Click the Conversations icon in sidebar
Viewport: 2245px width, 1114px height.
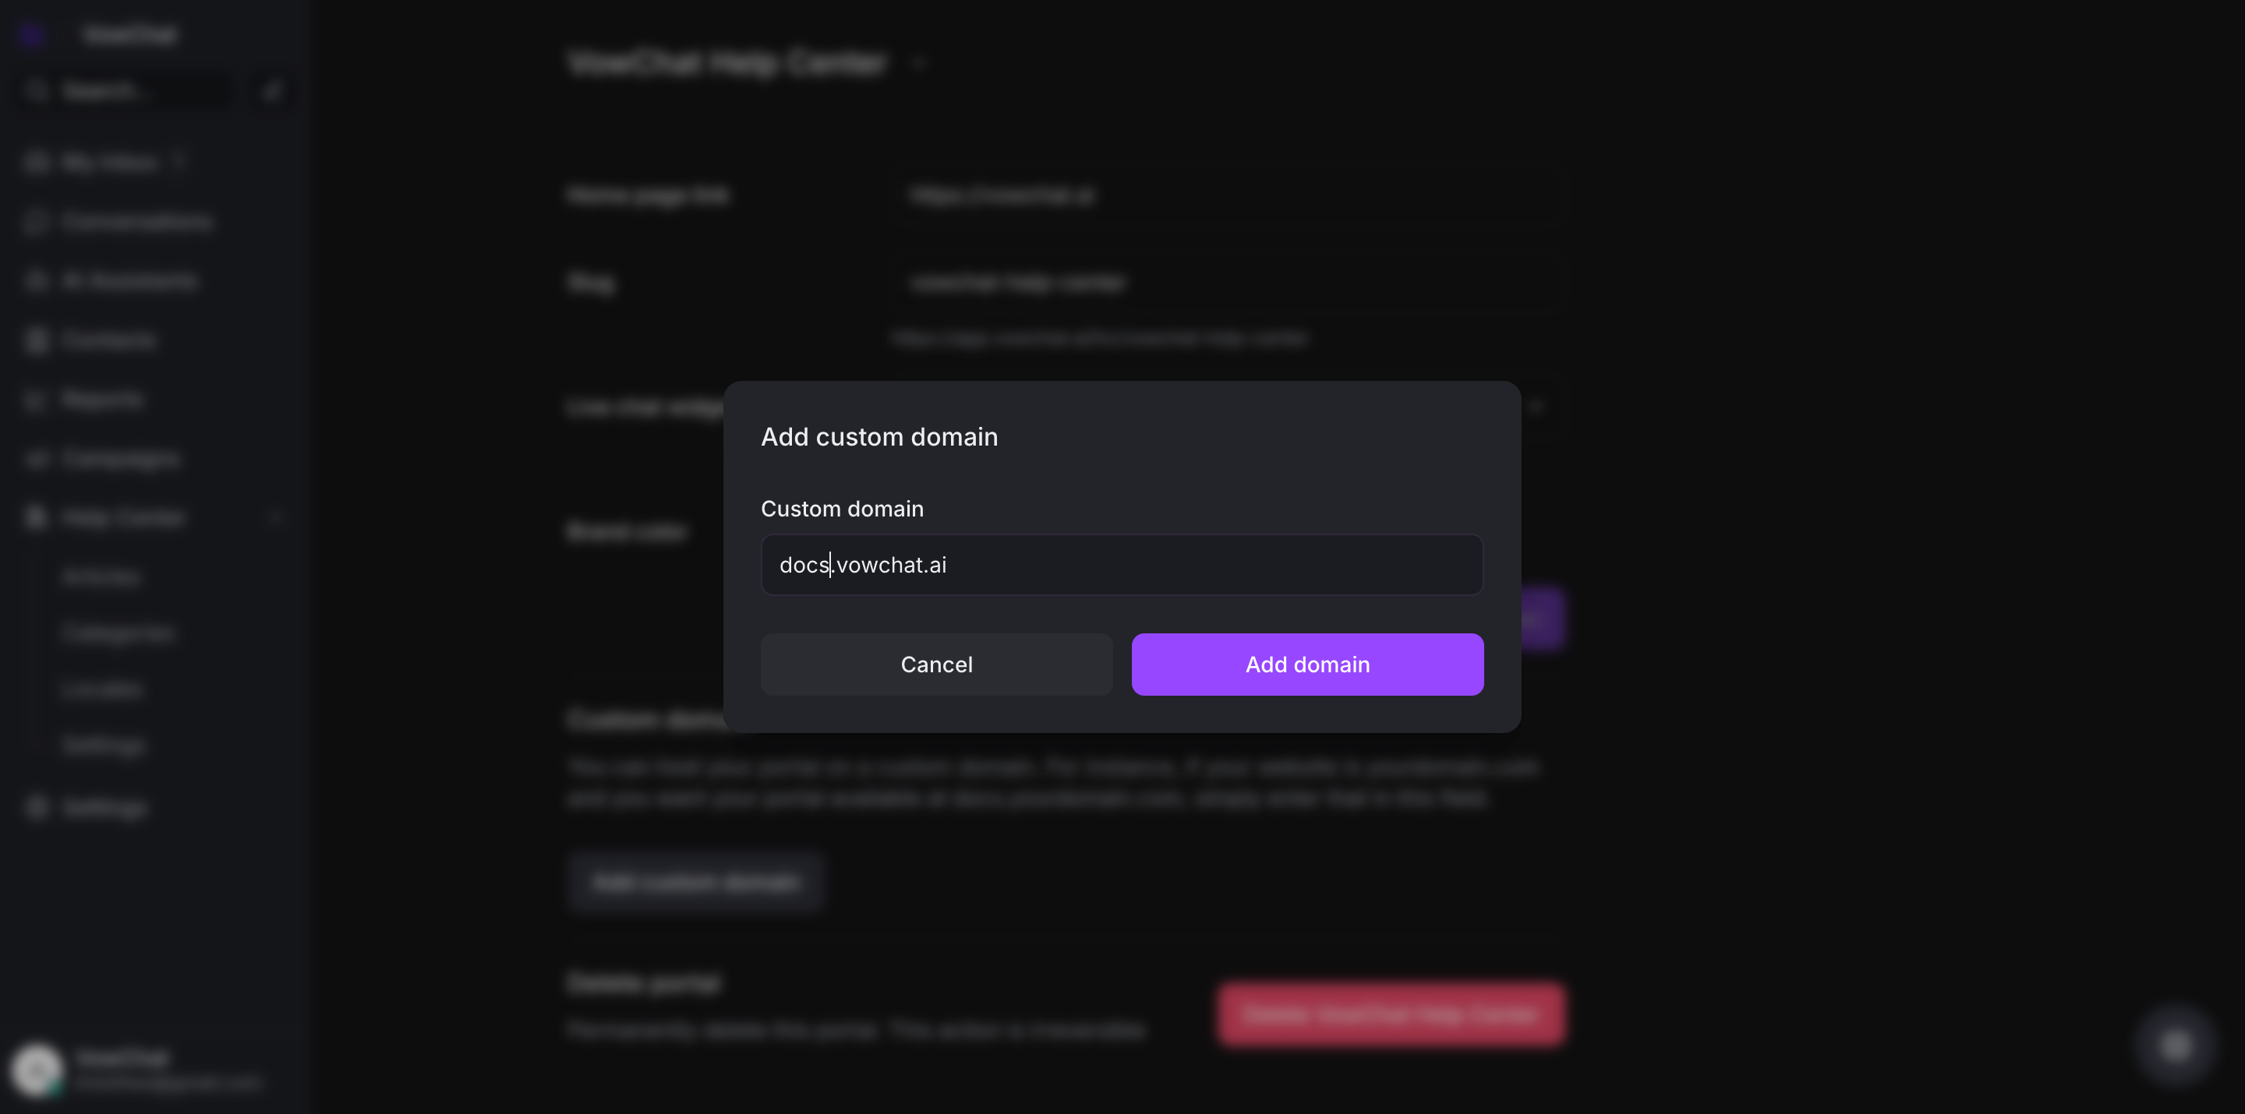click(36, 221)
